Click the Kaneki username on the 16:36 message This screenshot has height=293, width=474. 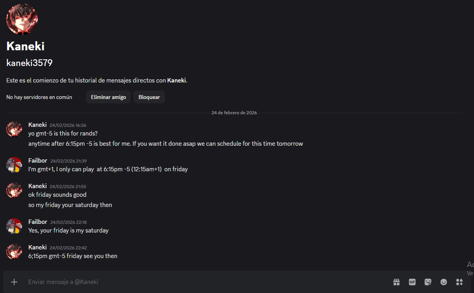pos(37,125)
